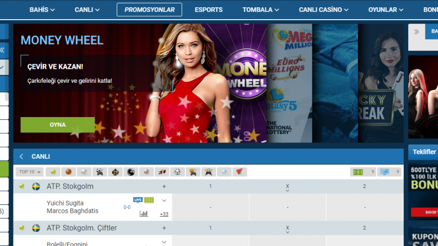Select the tennis ball sport filter
438x246 pixels.
click(x=54, y=172)
